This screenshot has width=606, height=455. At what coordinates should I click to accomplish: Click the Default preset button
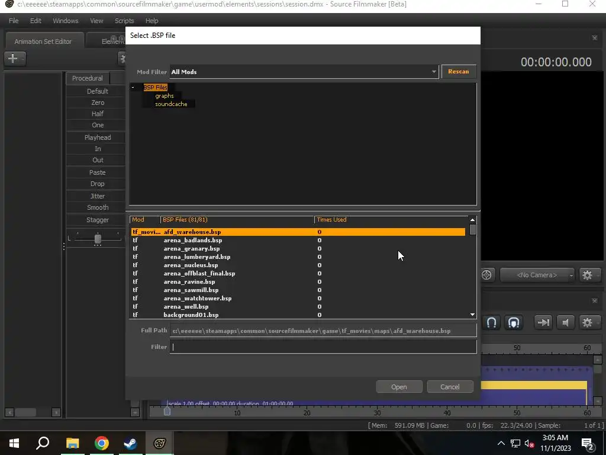[98, 91]
